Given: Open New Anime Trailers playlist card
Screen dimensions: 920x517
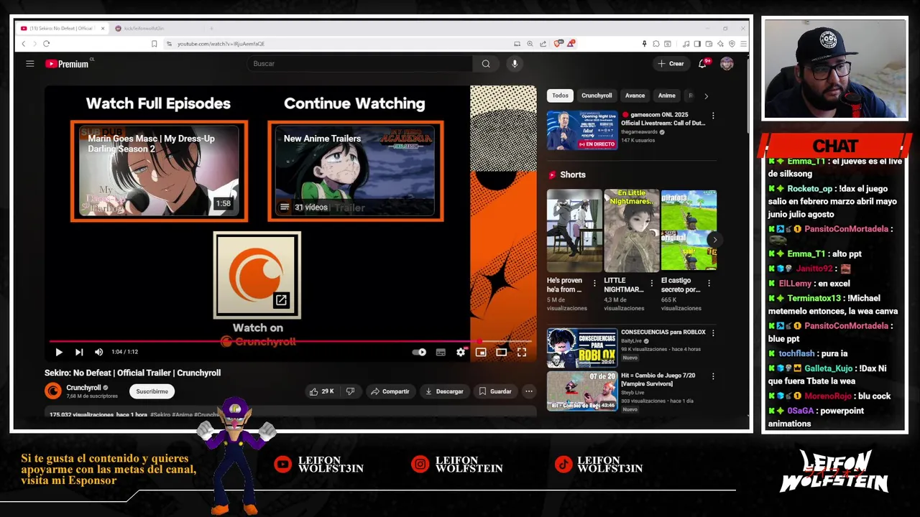Looking at the screenshot, I should pos(355,171).
